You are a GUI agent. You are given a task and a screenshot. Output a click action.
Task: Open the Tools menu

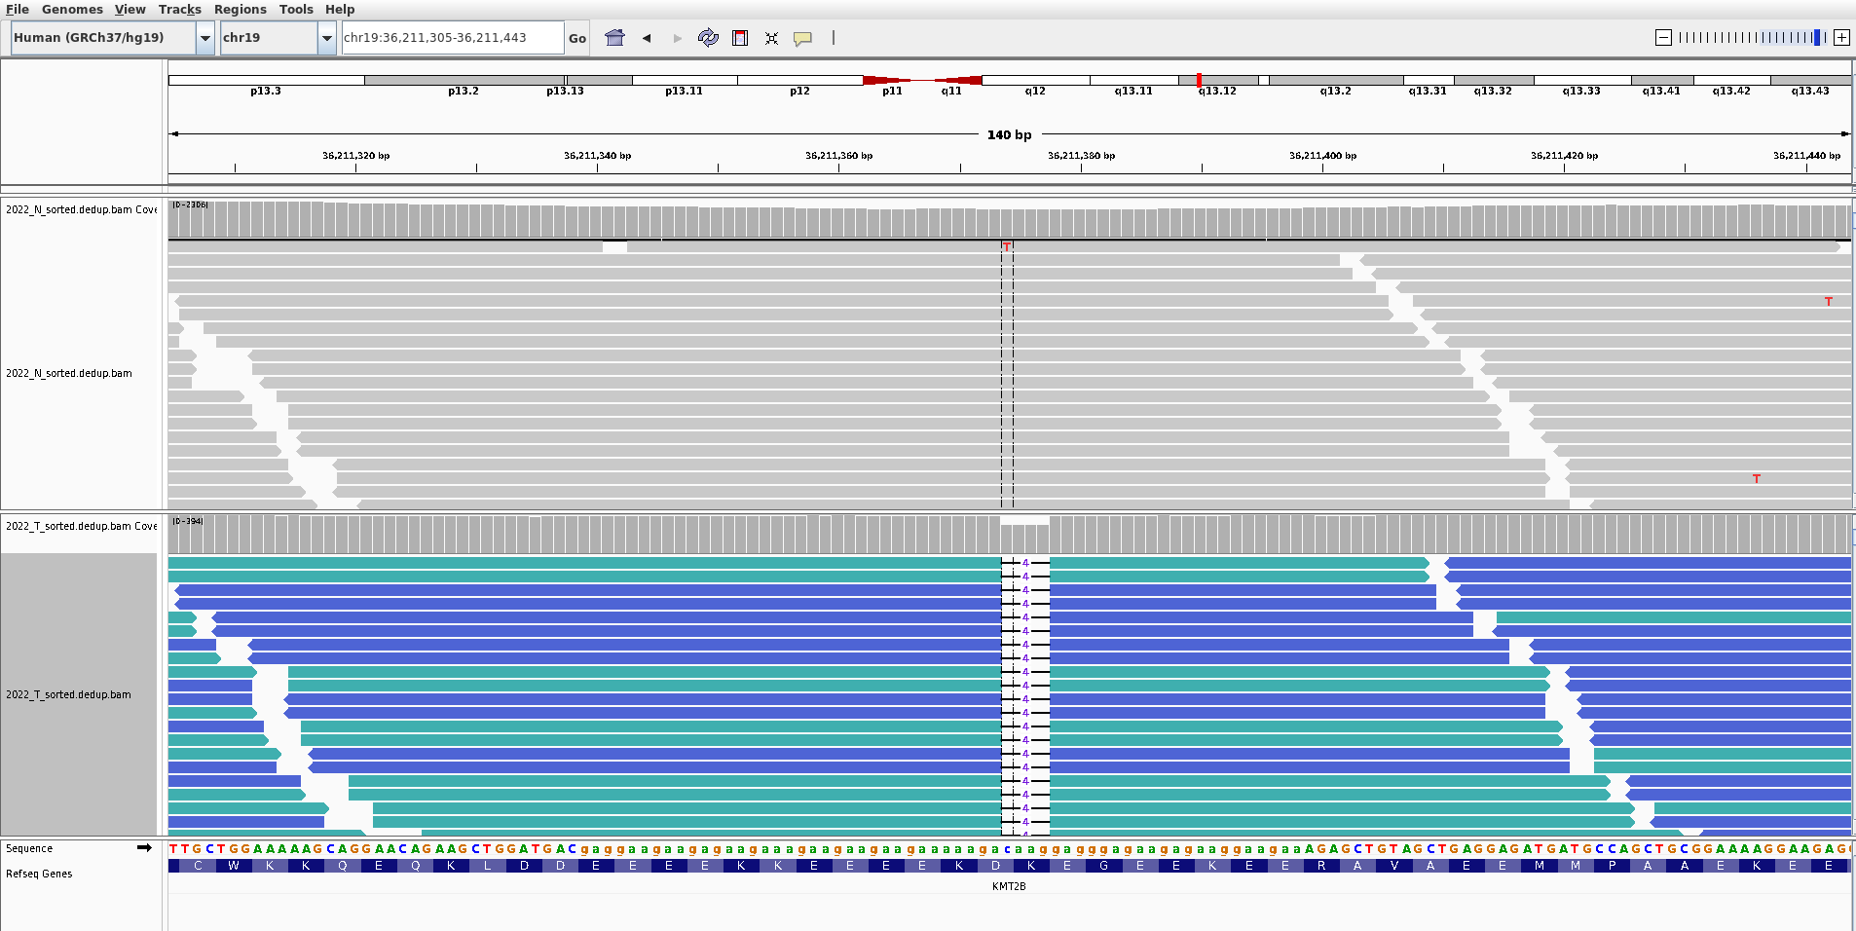[296, 9]
